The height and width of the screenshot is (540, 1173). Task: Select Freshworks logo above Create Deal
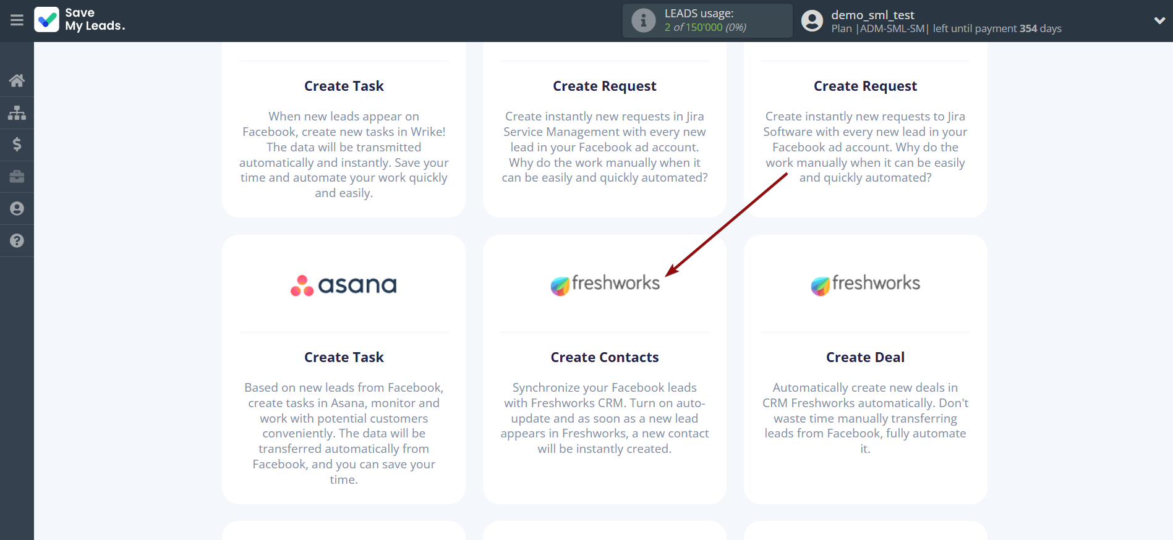click(x=865, y=284)
